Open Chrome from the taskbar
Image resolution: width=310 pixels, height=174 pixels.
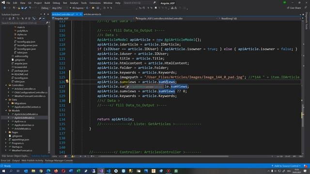coord(41,171)
